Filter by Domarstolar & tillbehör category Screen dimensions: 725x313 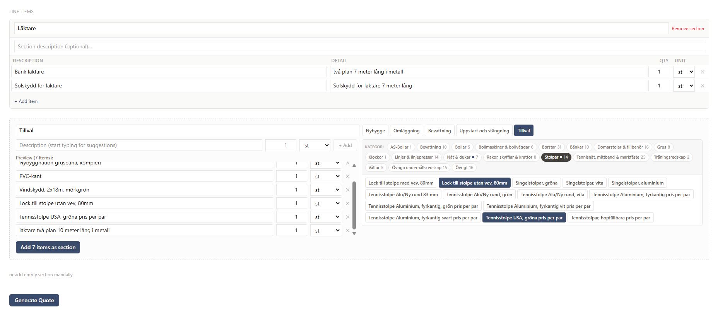point(623,147)
